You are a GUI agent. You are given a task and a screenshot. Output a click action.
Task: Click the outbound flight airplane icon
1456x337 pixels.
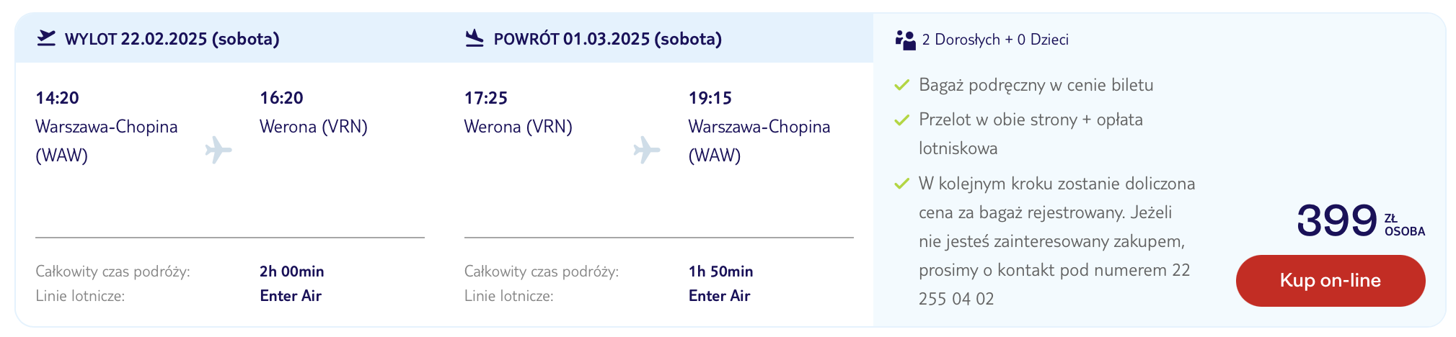[218, 150]
